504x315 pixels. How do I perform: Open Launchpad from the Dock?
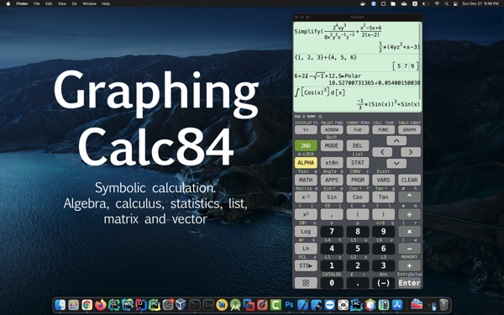point(74,305)
